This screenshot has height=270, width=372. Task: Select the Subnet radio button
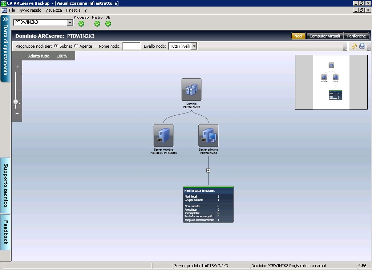point(56,46)
